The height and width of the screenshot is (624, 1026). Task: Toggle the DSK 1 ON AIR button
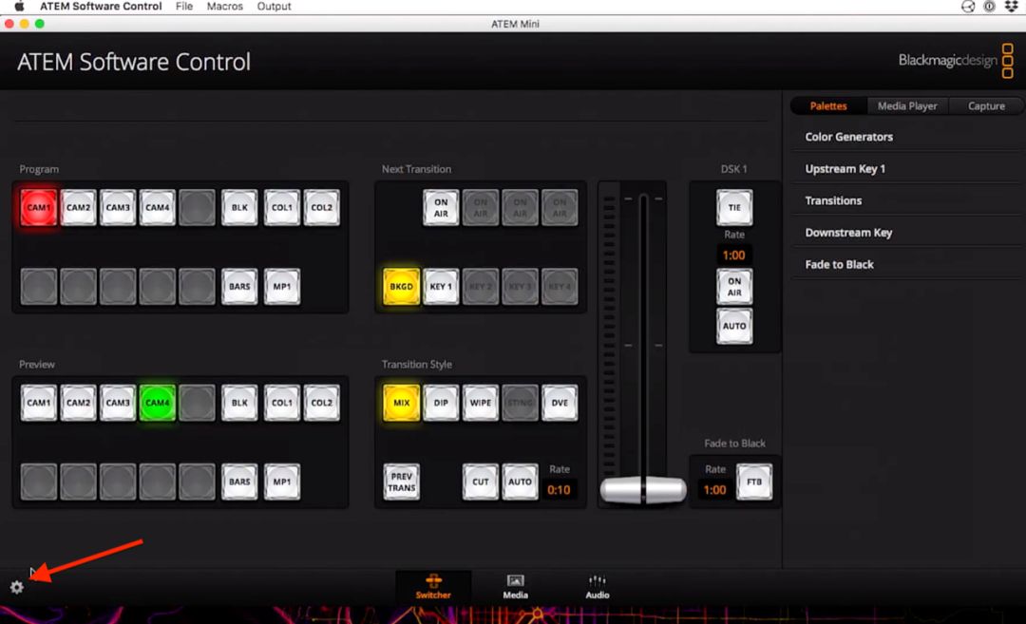[734, 287]
